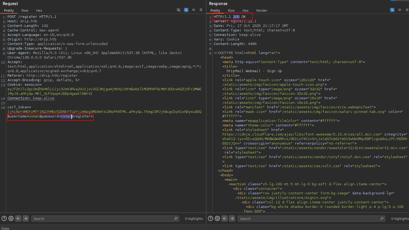Toggle word wrap in Response editor

392,10
